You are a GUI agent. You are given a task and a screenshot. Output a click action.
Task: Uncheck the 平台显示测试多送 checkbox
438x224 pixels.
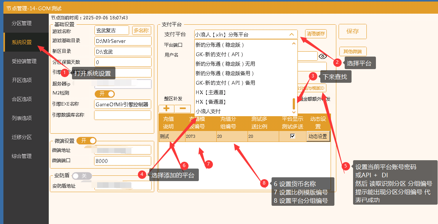click(292, 136)
